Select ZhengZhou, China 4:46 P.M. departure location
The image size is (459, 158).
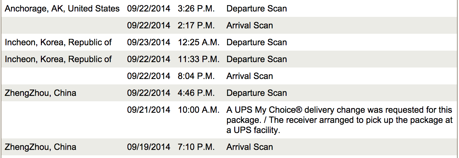[41, 93]
